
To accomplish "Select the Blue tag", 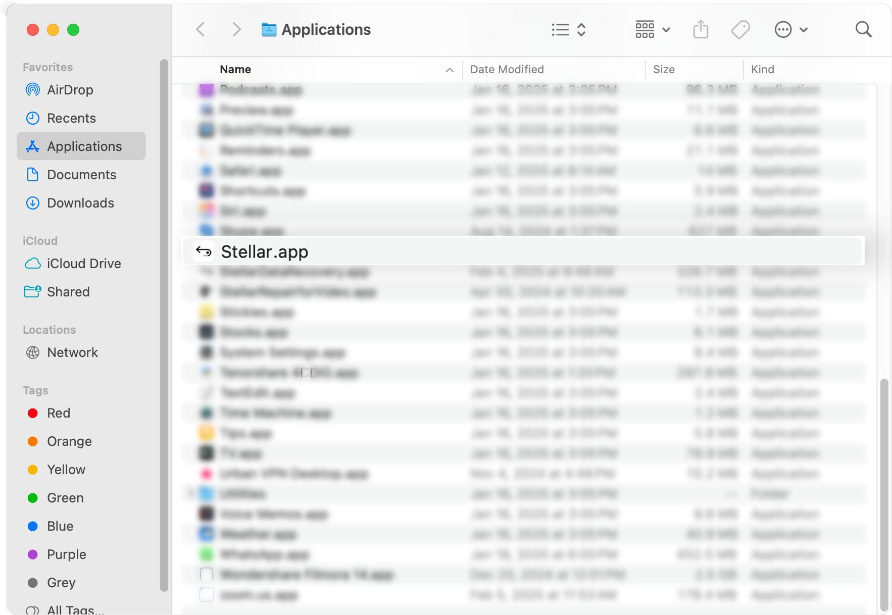I will 81,526.
